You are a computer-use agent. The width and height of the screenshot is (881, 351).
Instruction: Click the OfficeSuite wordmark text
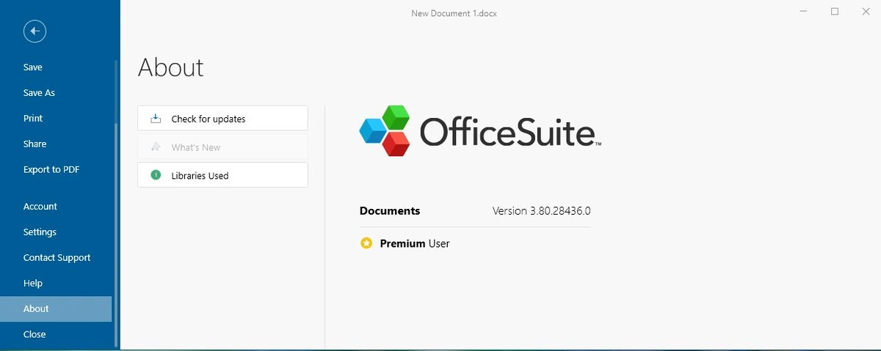click(x=511, y=132)
